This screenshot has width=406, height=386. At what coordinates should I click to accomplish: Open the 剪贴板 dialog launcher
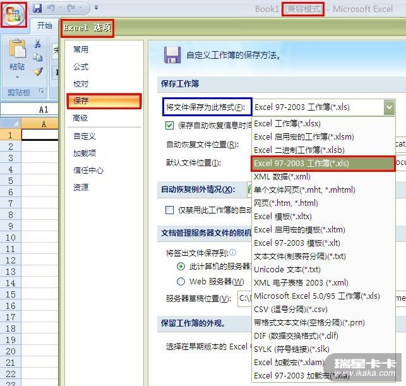[42, 91]
